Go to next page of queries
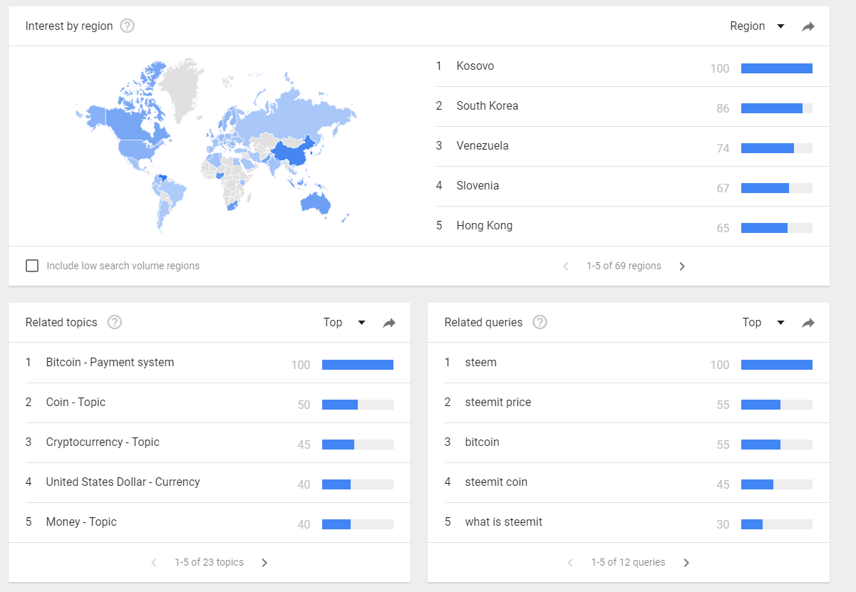 tap(686, 563)
